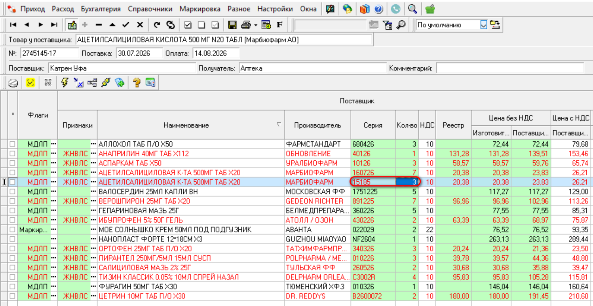593x306 pixels.
Task: Open the green shopping basket icon
Action: tap(430, 9)
